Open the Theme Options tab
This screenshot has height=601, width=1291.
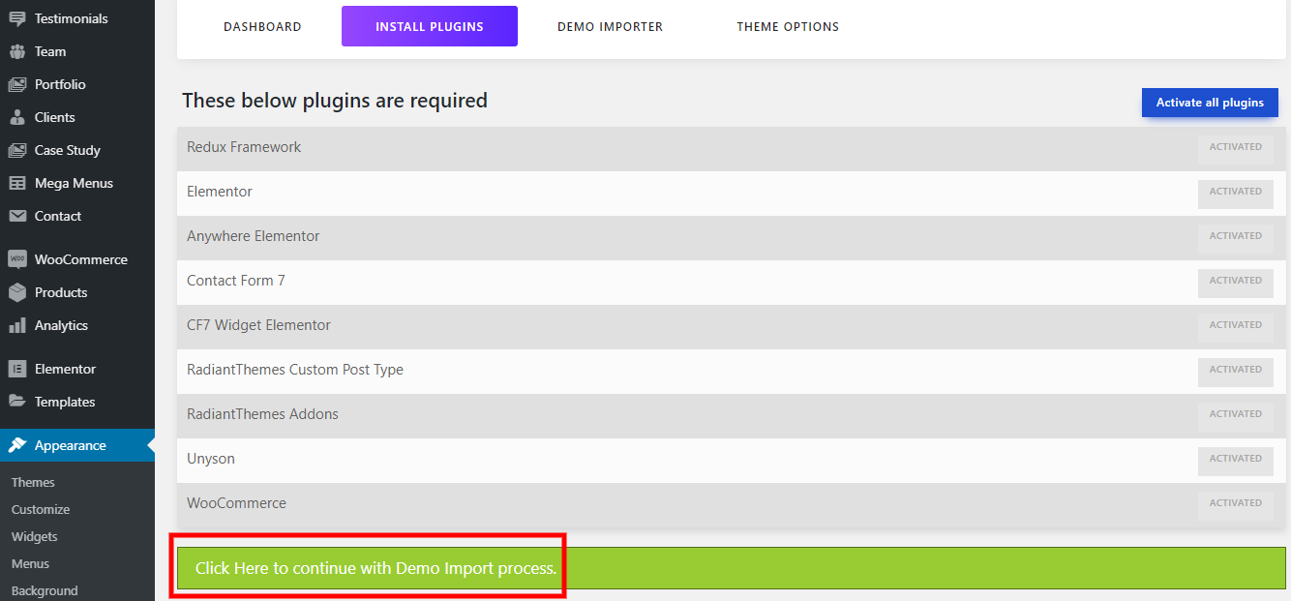coord(788,27)
